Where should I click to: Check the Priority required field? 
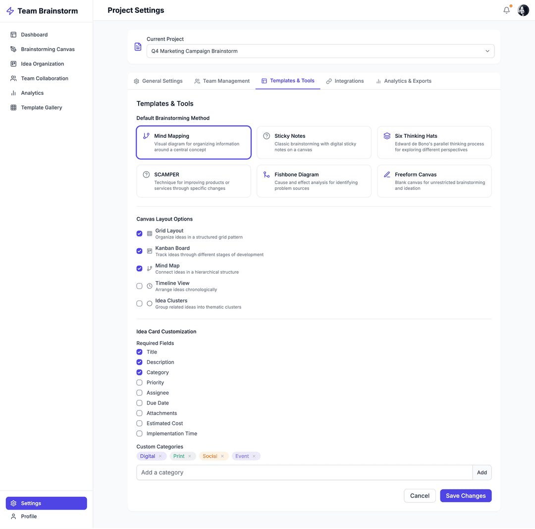140,383
